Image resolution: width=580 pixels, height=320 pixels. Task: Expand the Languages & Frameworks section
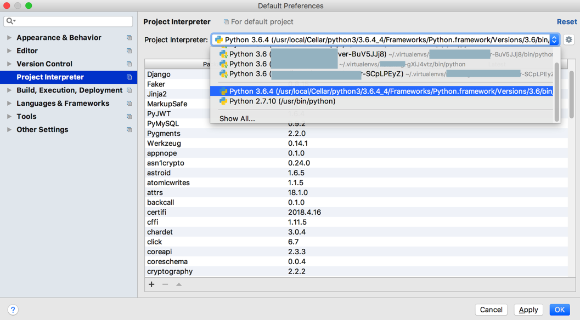pyautogui.click(x=9, y=104)
